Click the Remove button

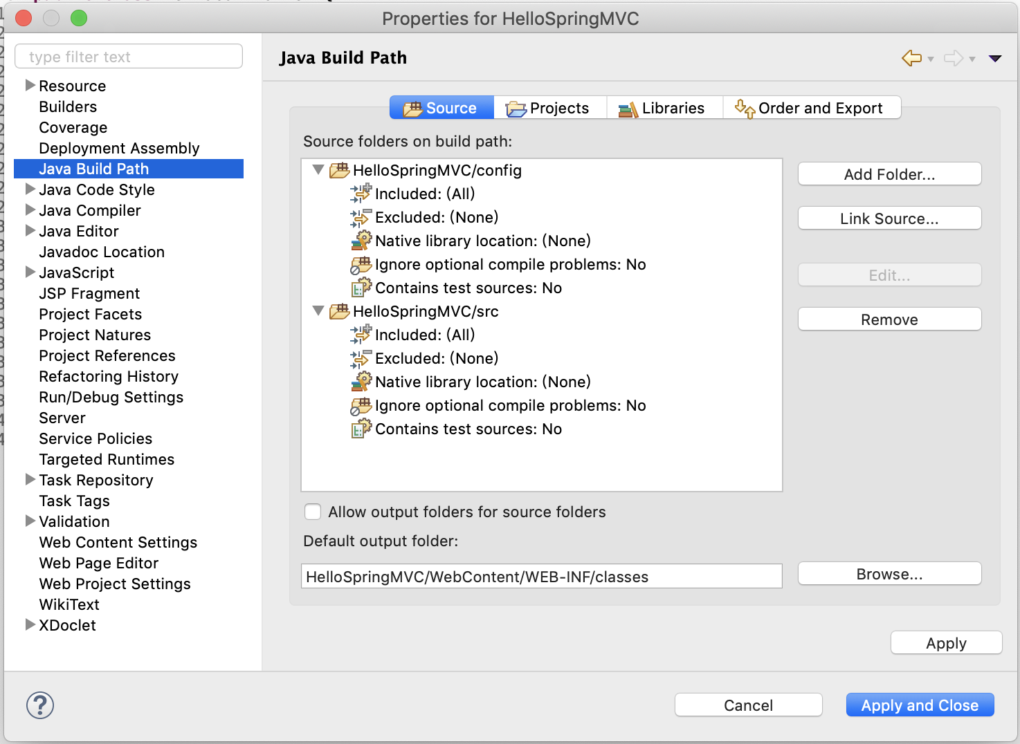[890, 319]
